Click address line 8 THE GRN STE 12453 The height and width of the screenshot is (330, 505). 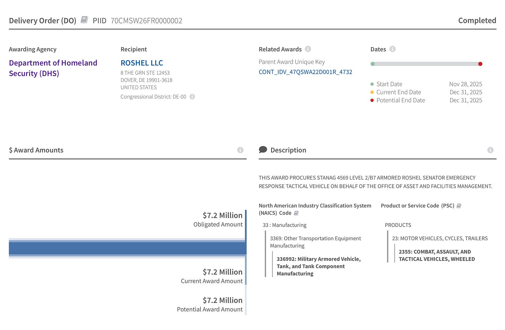tap(145, 73)
